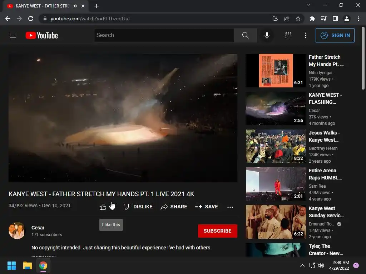Image resolution: width=366 pixels, height=274 pixels.
Task: Install app icon in address bar
Action: (x=275, y=19)
